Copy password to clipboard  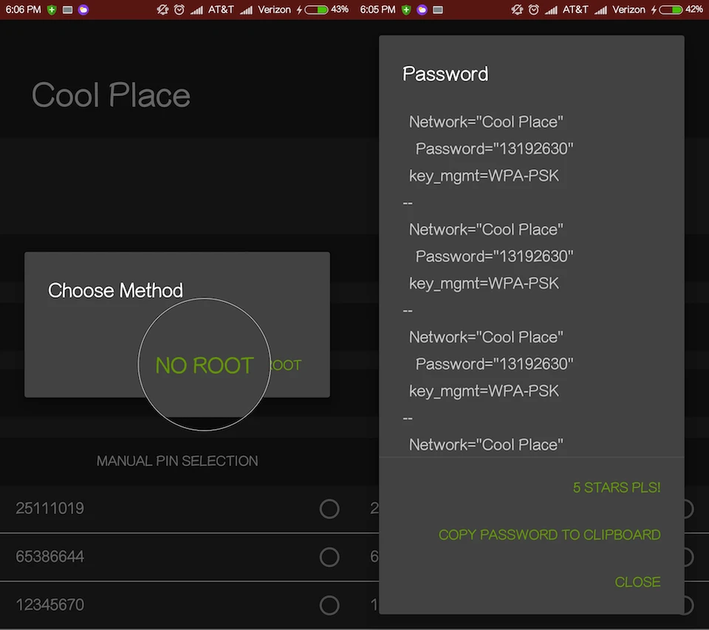[549, 535]
